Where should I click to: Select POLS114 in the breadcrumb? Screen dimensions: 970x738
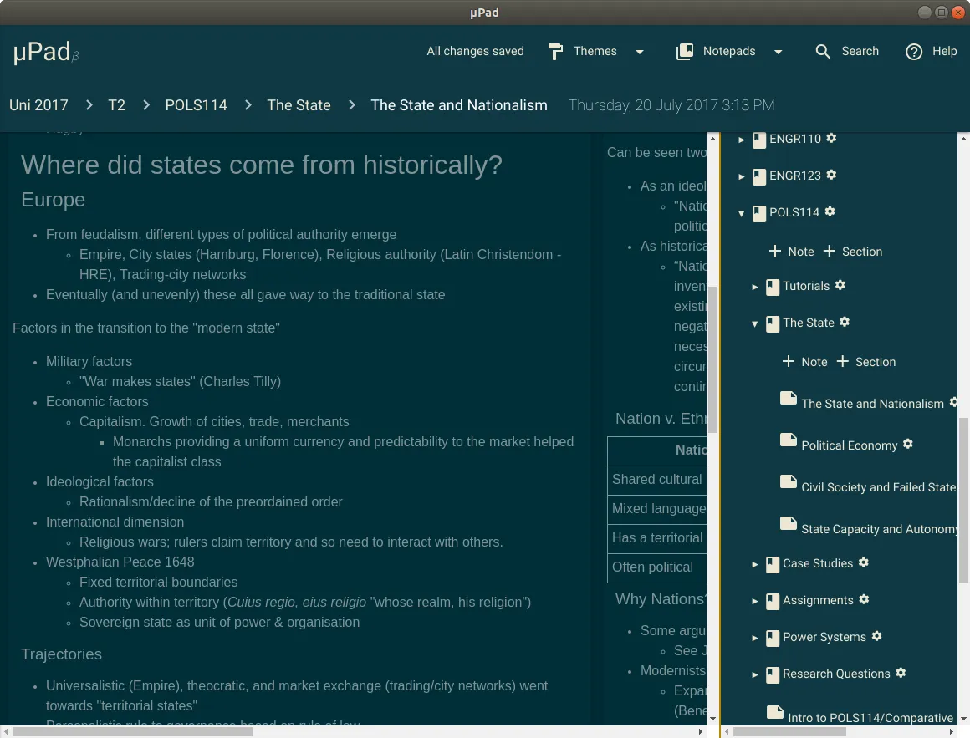197,105
